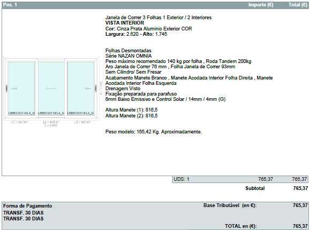Click the right handle icon on the window diagram
The height and width of the screenshot is (230, 310).
tap(96, 88)
